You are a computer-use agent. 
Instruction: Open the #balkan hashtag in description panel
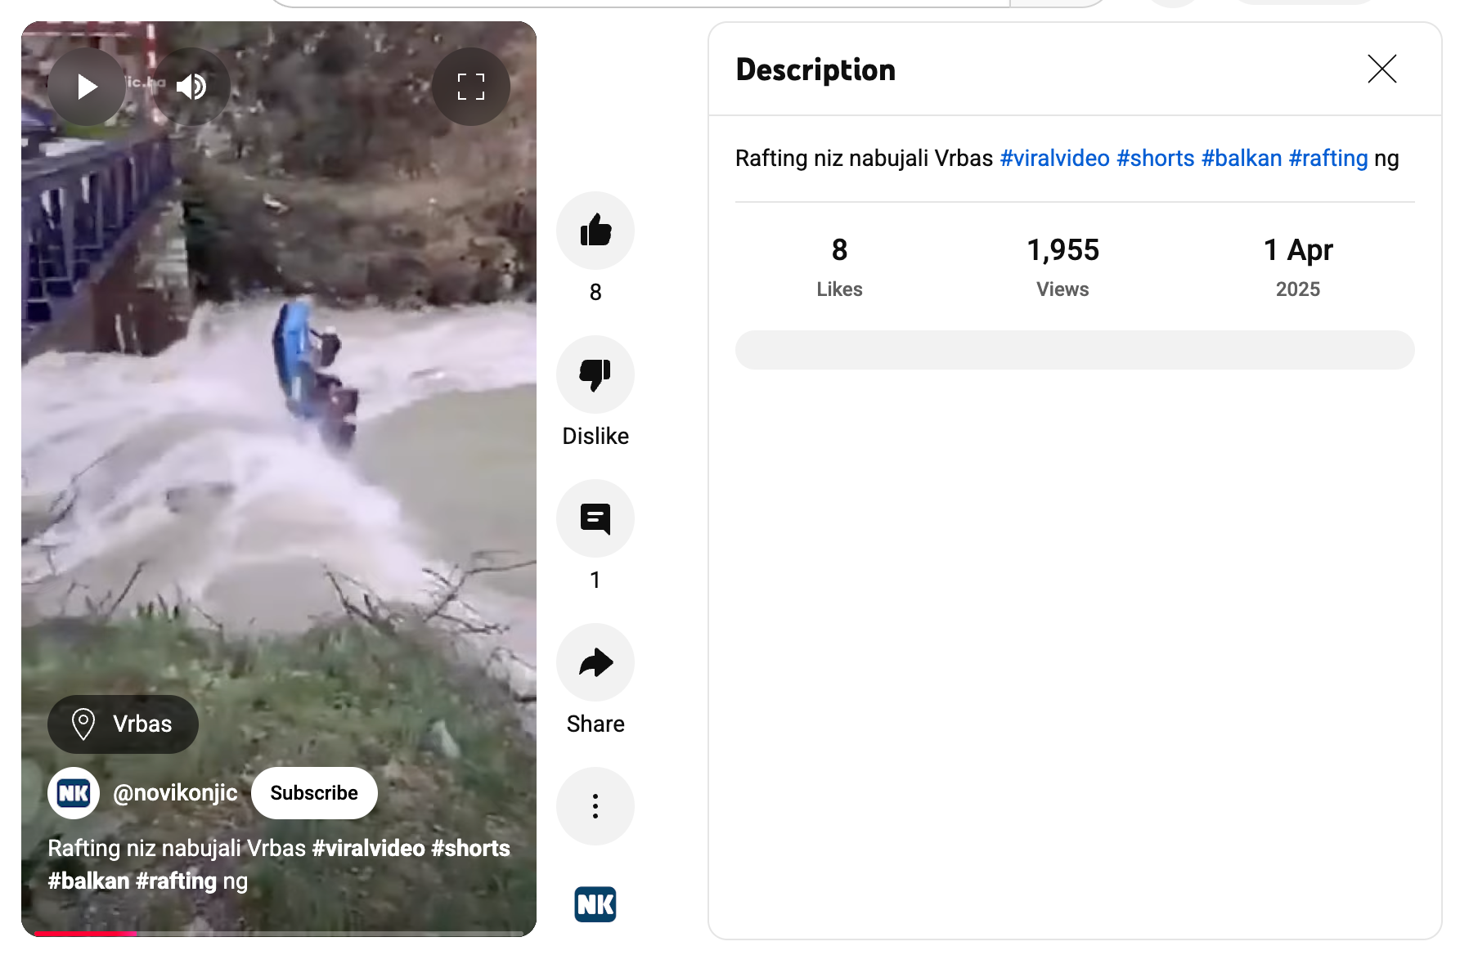[x=1241, y=159]
